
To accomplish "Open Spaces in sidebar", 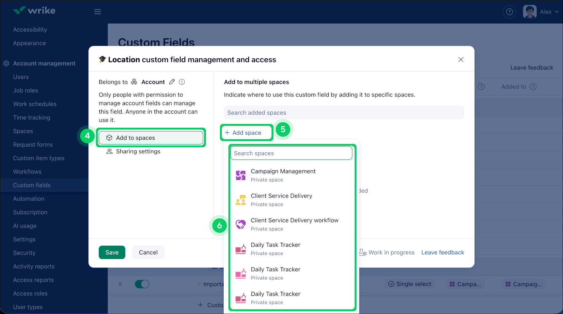I will pos(23,131).
